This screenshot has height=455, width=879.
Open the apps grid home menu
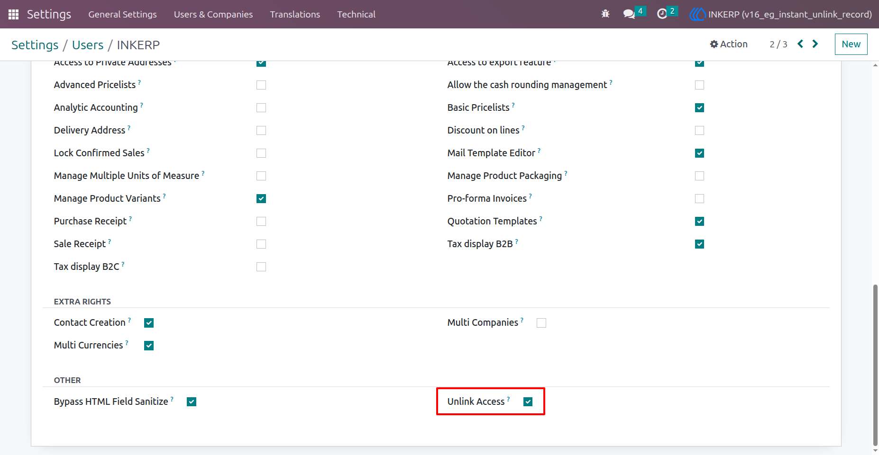point(13,14)
